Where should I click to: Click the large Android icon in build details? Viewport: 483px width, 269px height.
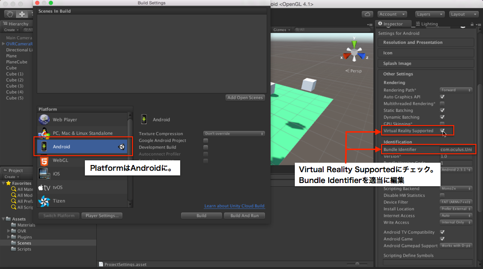point(144,119)
